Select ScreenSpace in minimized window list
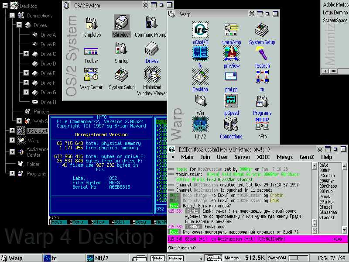The width and height of the screenshot is (349, 262). [335, 20]
